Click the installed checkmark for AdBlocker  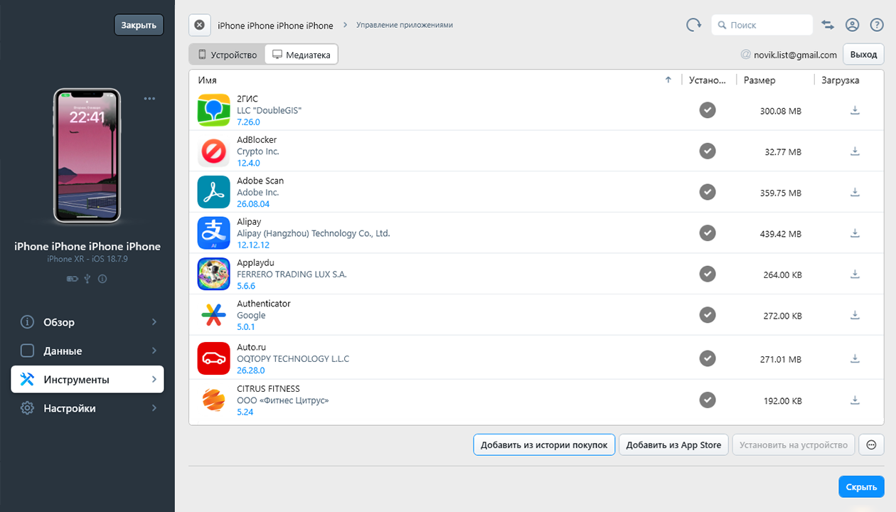pyautogui.click(x=707, y=151)
